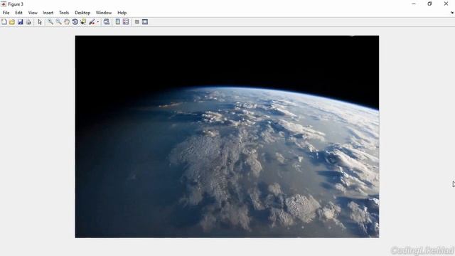Image resolution: width=455 pixels, height=256 pixels.
Task: Open the File menu
Action: tap(6, 13)
